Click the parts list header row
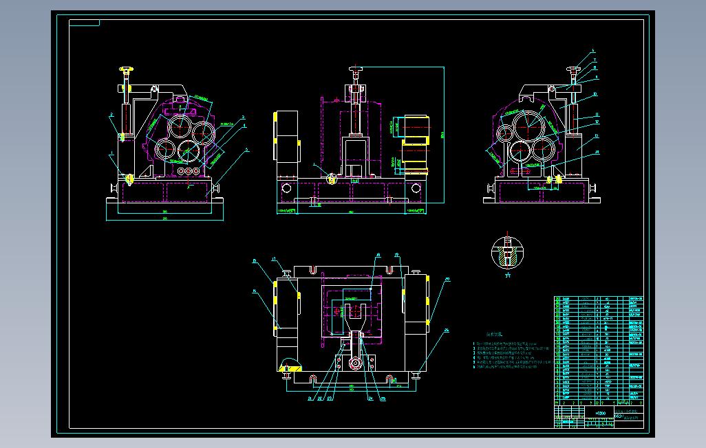This screenshot has height=448, width=706. (599, 402)
